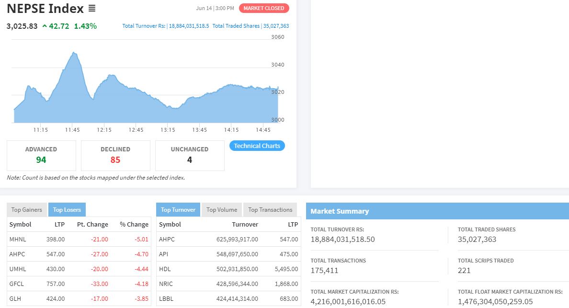
Task: Click the MHNL symbol in Top Losers
Action: 17,240
